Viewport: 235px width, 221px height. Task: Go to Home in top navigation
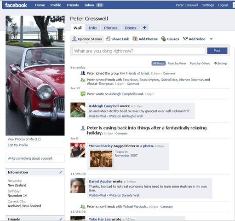pyautogui.click(x=40, y=5)
